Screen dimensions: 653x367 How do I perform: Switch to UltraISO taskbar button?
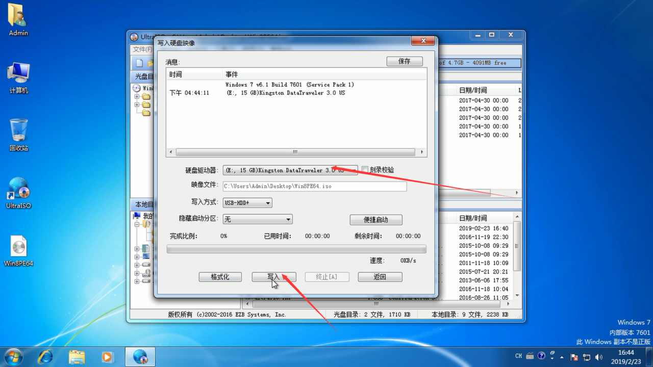point(140,356)
